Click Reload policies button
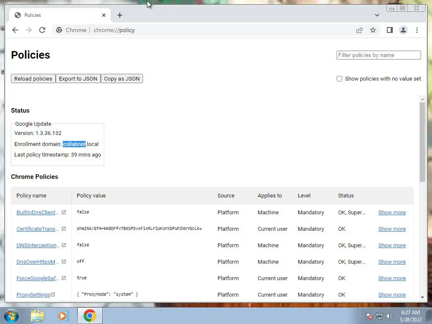 pos(33,78)
